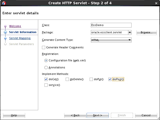This screenshot has width=160, height=120.
Task: Click the Servlet Information step bullet icon
Action: click(x=5, y=32)
